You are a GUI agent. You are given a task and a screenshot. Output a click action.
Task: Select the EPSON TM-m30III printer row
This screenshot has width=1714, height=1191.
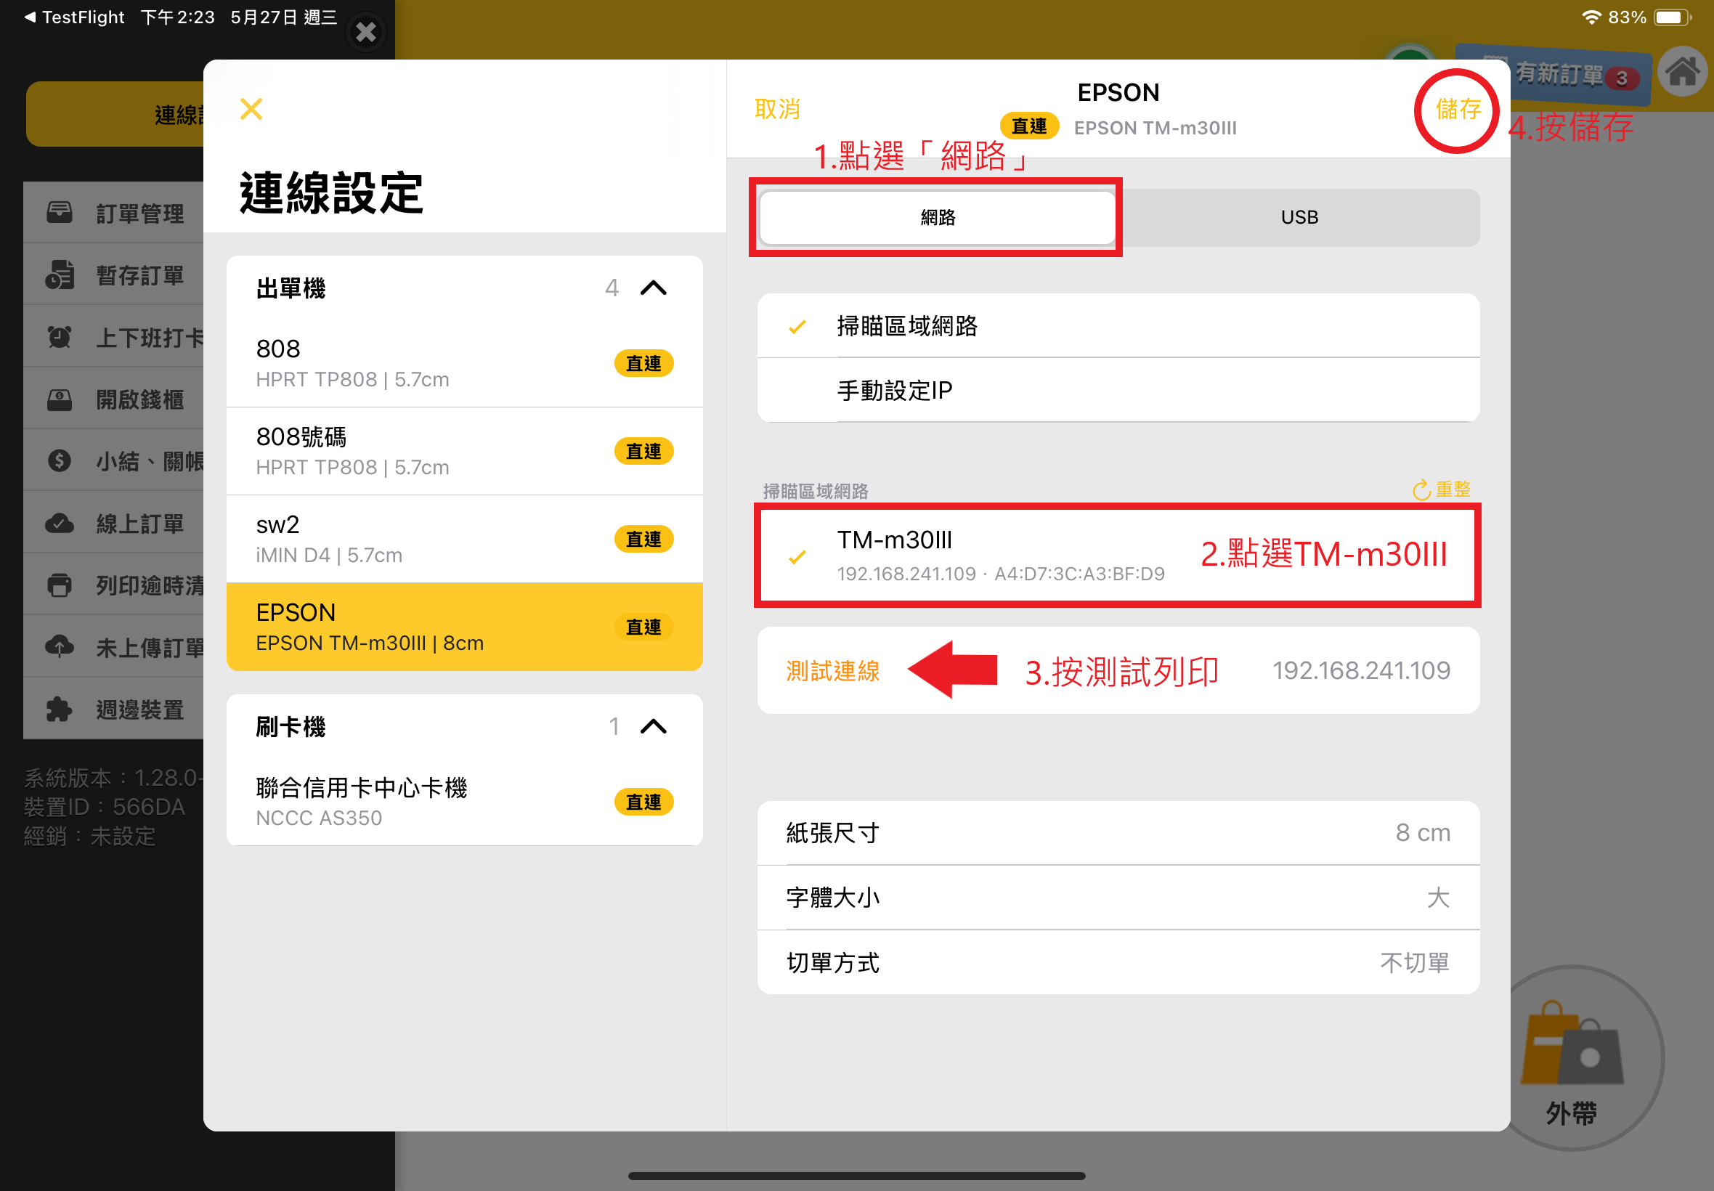(x=464, y=627)
